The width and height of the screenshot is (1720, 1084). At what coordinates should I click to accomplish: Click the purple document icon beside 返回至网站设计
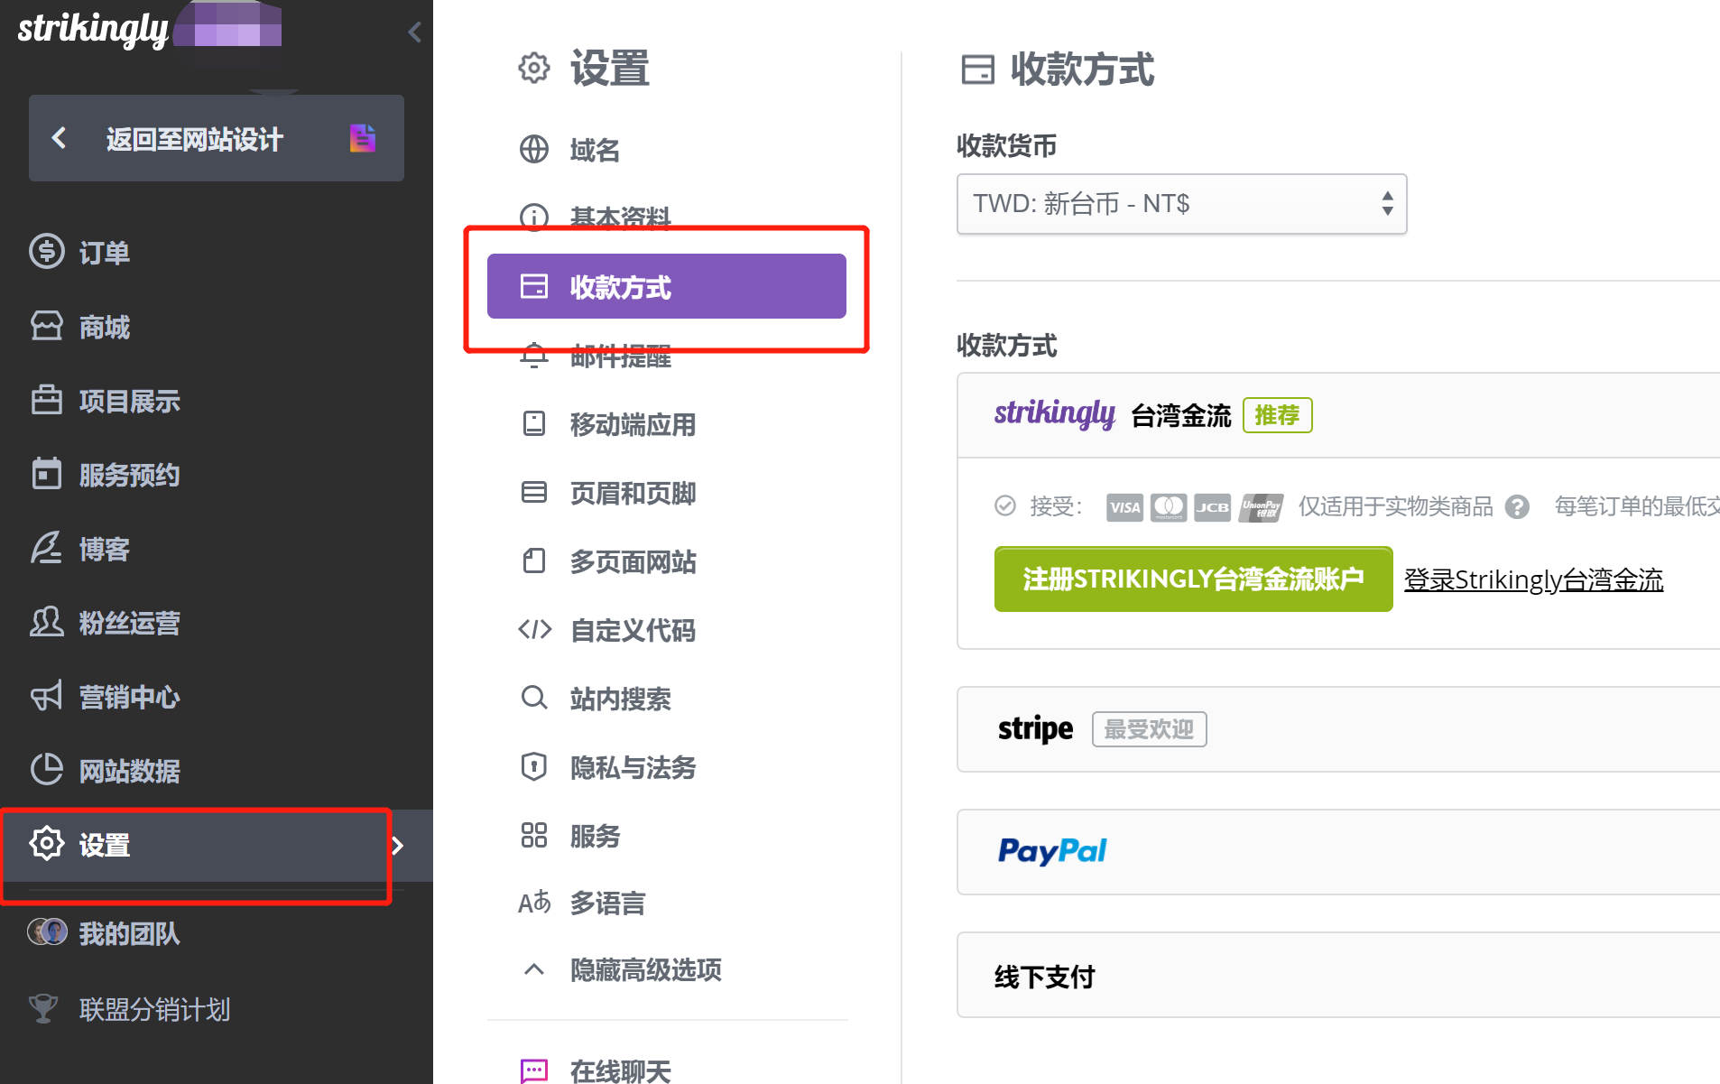(362, 138)
